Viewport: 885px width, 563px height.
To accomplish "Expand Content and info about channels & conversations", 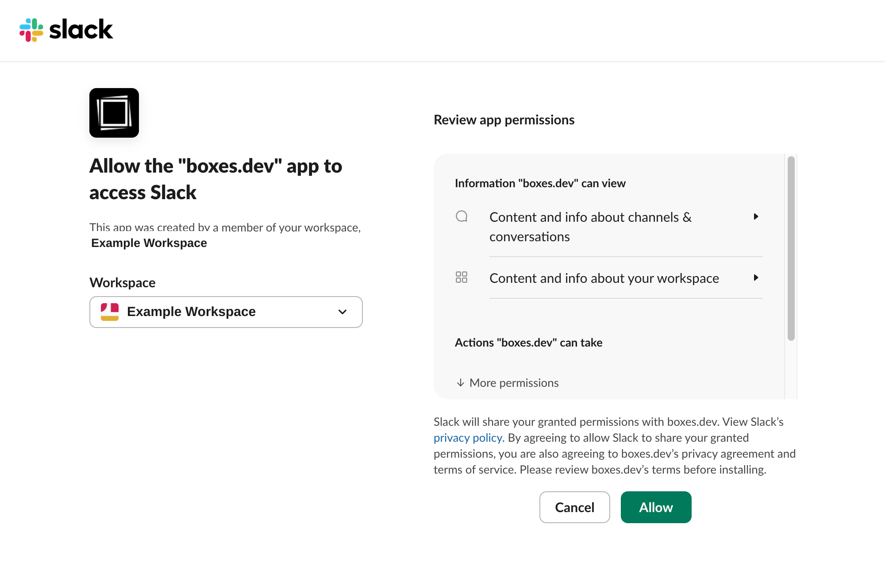I will (626, 227).
